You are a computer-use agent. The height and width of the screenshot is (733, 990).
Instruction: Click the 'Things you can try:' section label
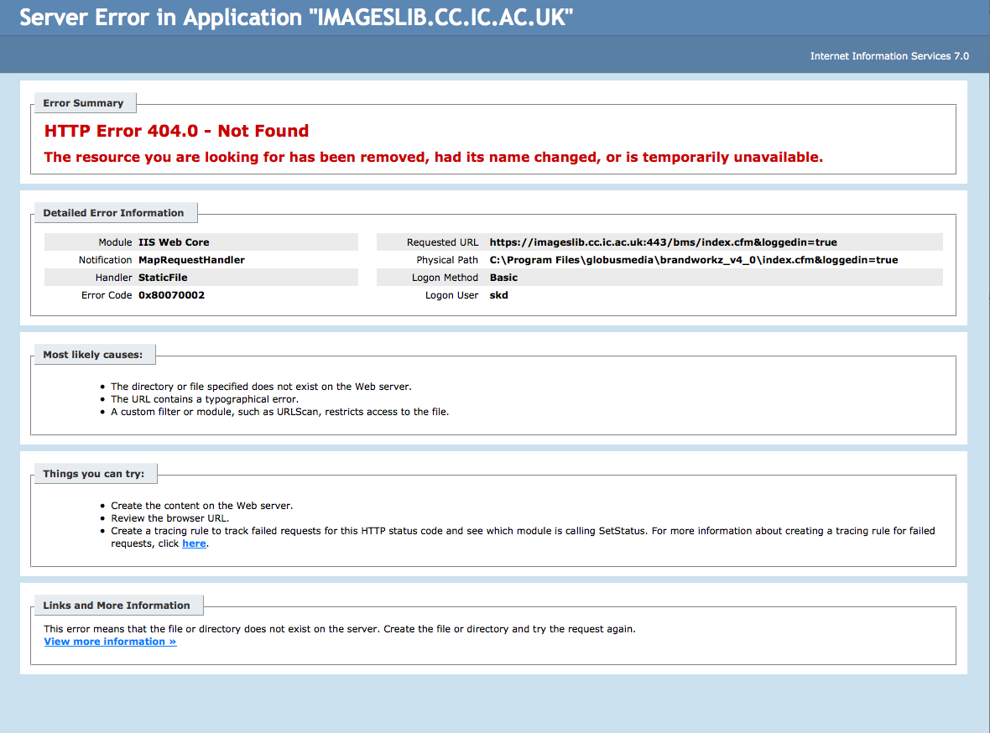(x=94, y=474)
